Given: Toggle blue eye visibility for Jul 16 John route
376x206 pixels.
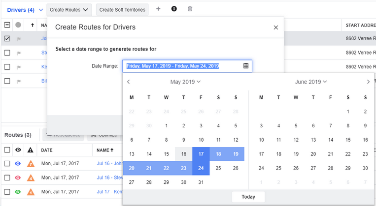Looking at the screenshot, I should (x=18, y=164).
